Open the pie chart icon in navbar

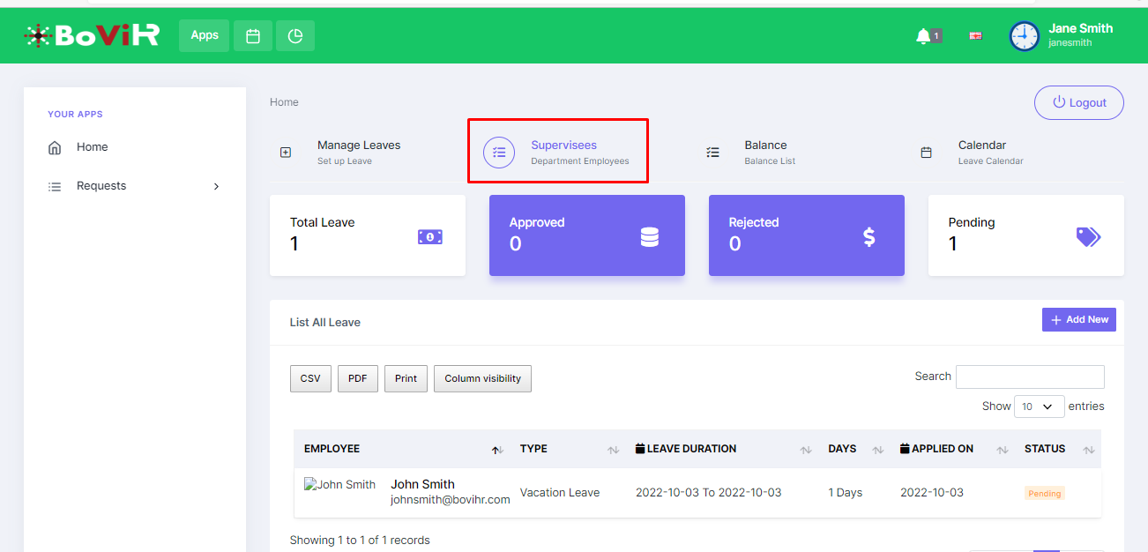295,36
